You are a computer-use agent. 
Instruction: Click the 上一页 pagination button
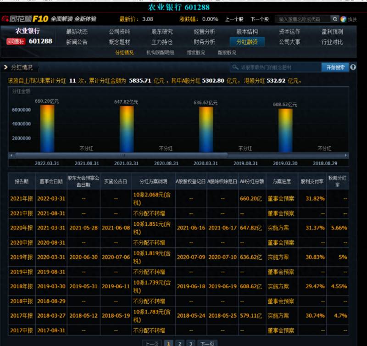click(x=152, y=343)
